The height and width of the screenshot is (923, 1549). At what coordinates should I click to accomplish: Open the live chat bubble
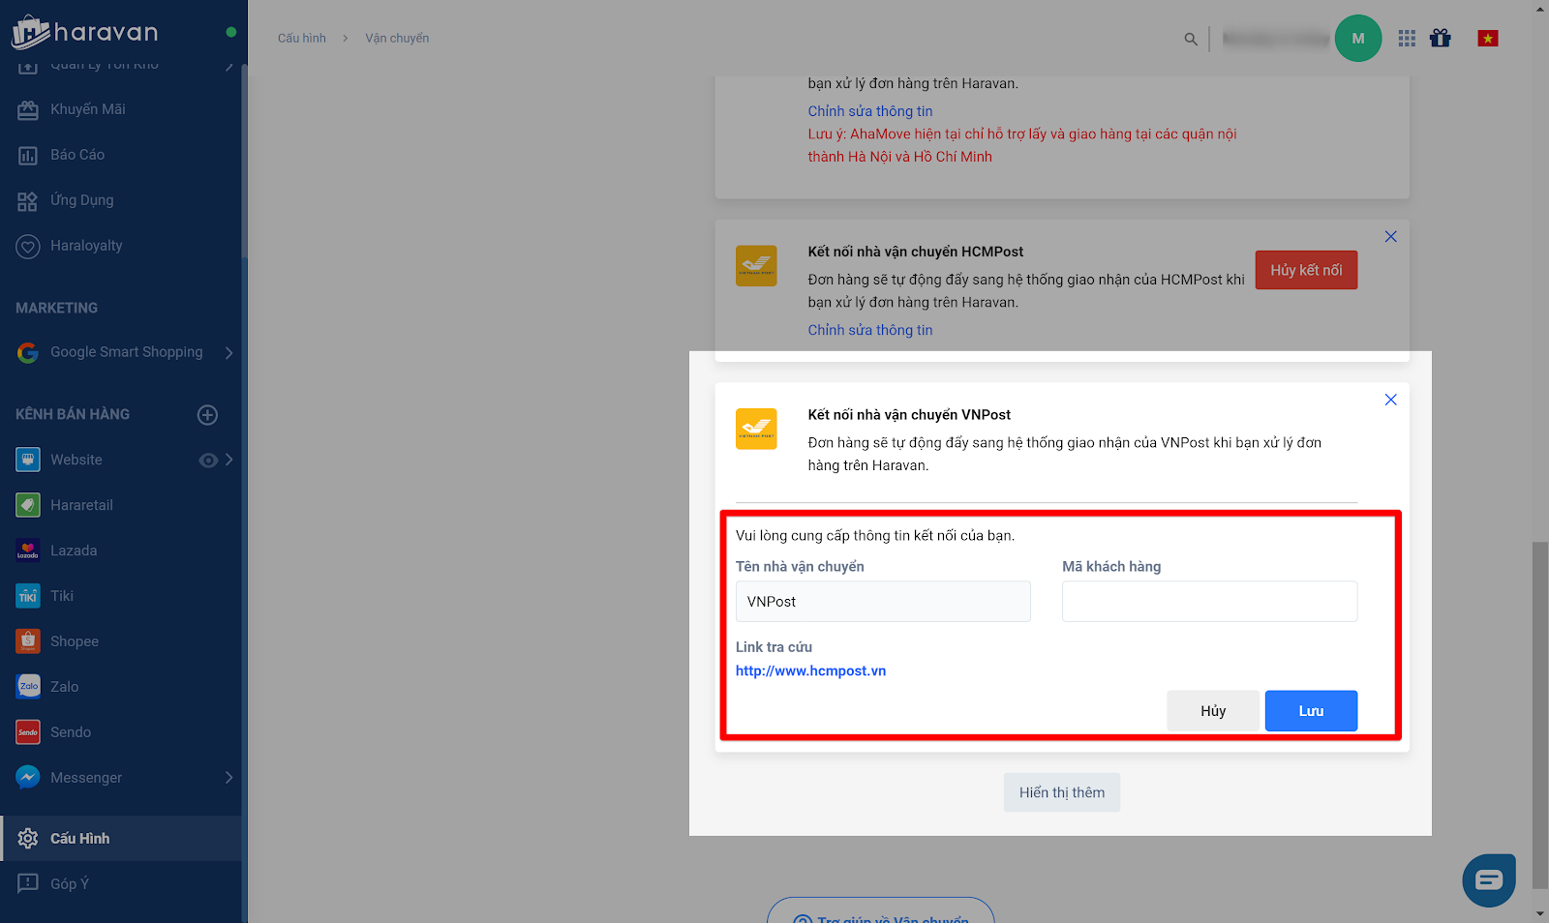coord(1489,880)
